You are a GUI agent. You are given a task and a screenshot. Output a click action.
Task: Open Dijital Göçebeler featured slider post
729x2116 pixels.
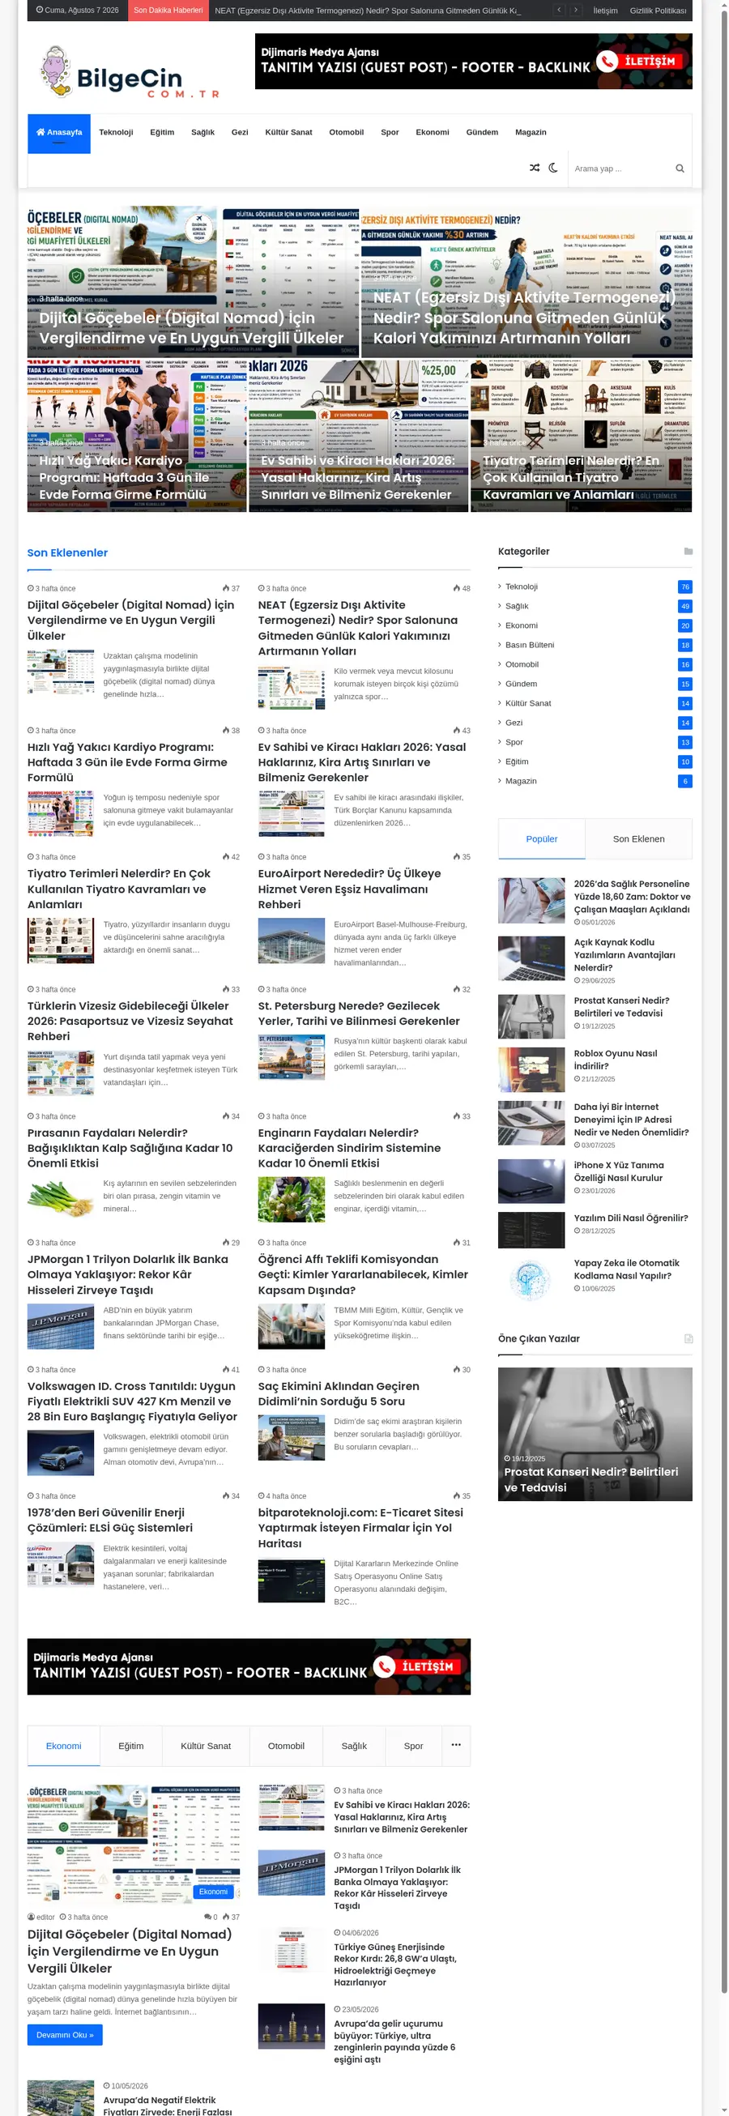tap(192, 282)
